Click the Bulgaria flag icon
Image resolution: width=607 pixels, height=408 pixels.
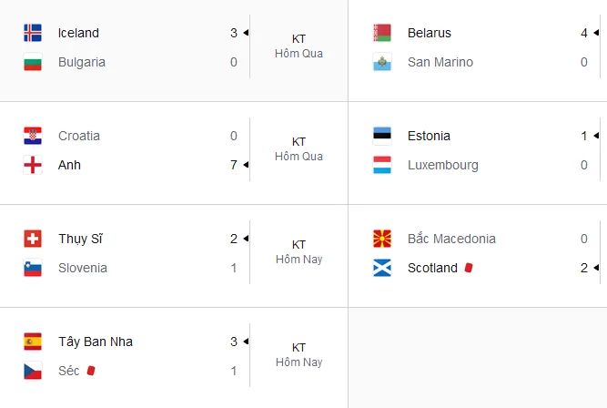click(33, 62)
